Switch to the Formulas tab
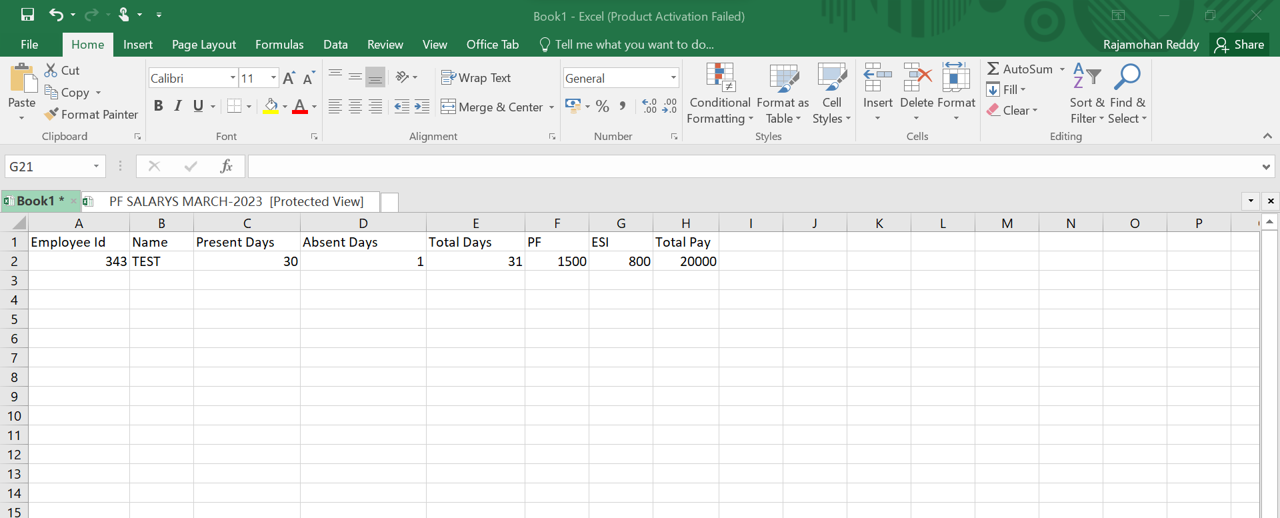1280x518 pixels. [x=279, y=45]
